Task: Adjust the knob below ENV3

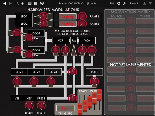Action: pyautogui.click(x=51, y=81)
